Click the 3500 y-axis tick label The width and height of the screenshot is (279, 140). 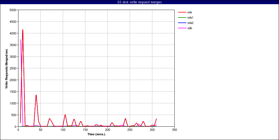(13, 45)
